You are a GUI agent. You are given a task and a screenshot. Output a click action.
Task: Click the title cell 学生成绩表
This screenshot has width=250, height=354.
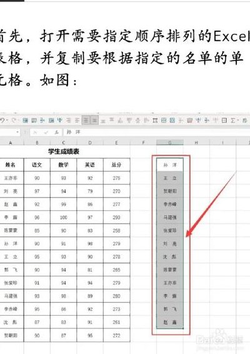click(64, 151)
